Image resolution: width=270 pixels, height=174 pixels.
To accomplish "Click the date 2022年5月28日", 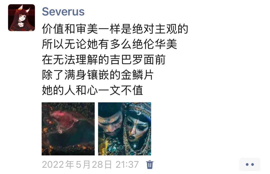I will pos(77,164).
